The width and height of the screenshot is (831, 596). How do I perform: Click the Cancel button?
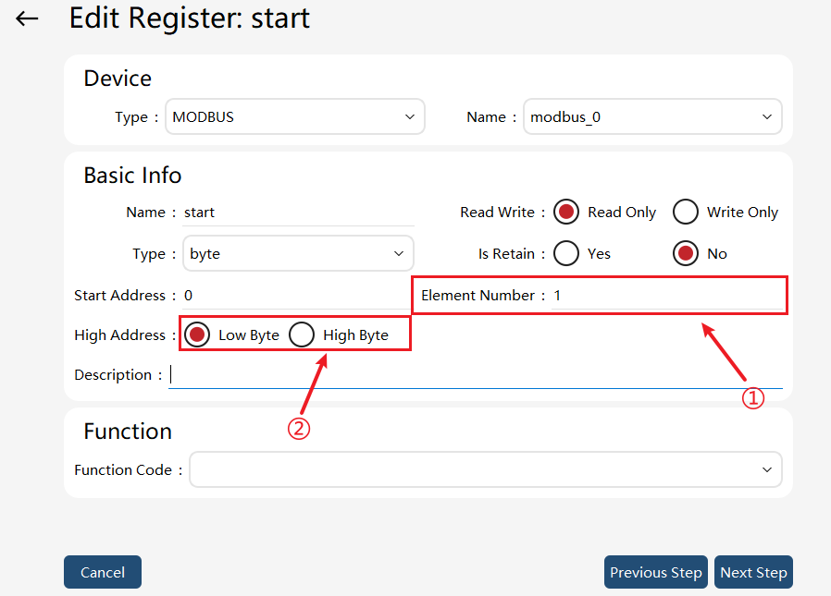(x=103, y=572)
